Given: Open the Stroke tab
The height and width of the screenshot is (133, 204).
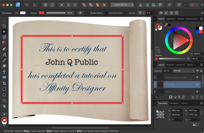Looking at the screenshot, I should point(181,19).
